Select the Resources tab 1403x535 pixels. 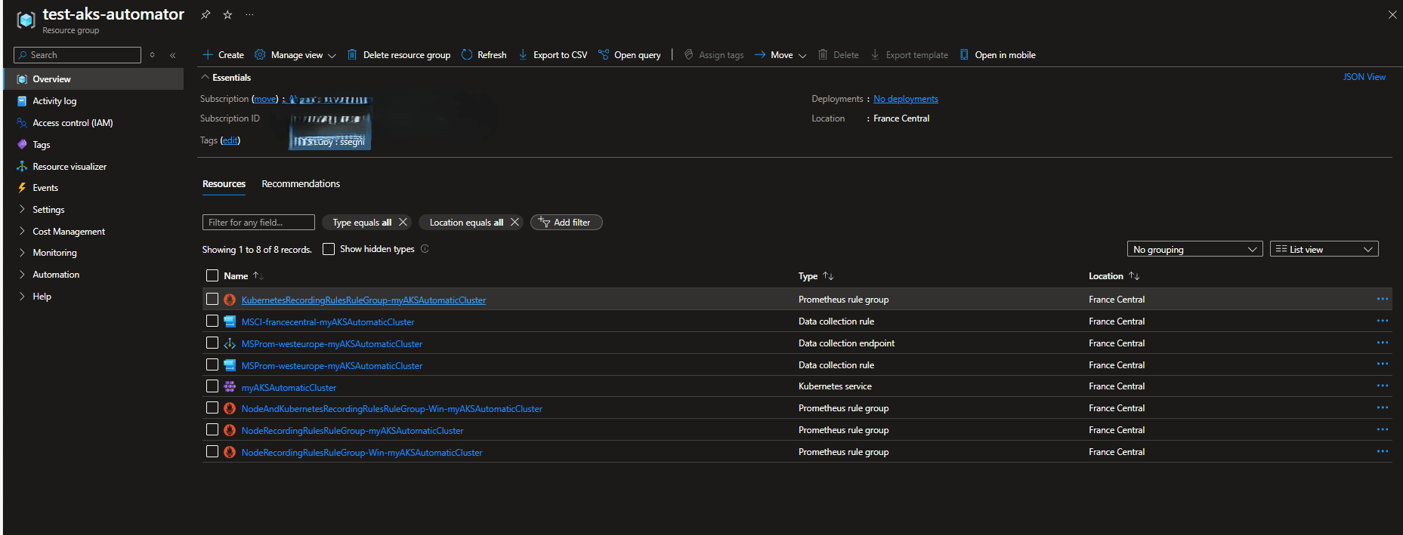(x=224, y=183)
